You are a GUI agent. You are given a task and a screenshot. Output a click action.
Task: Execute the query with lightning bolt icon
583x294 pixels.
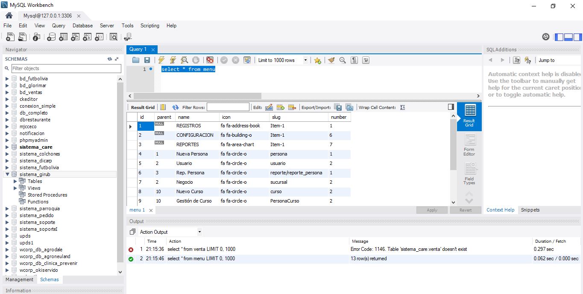pos(161,60)
